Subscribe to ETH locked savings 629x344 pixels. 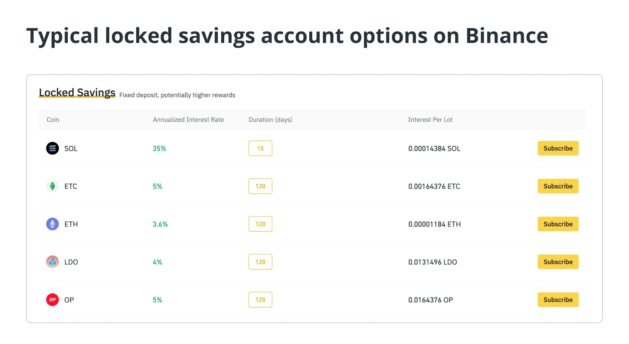click(x=558, y=224)
